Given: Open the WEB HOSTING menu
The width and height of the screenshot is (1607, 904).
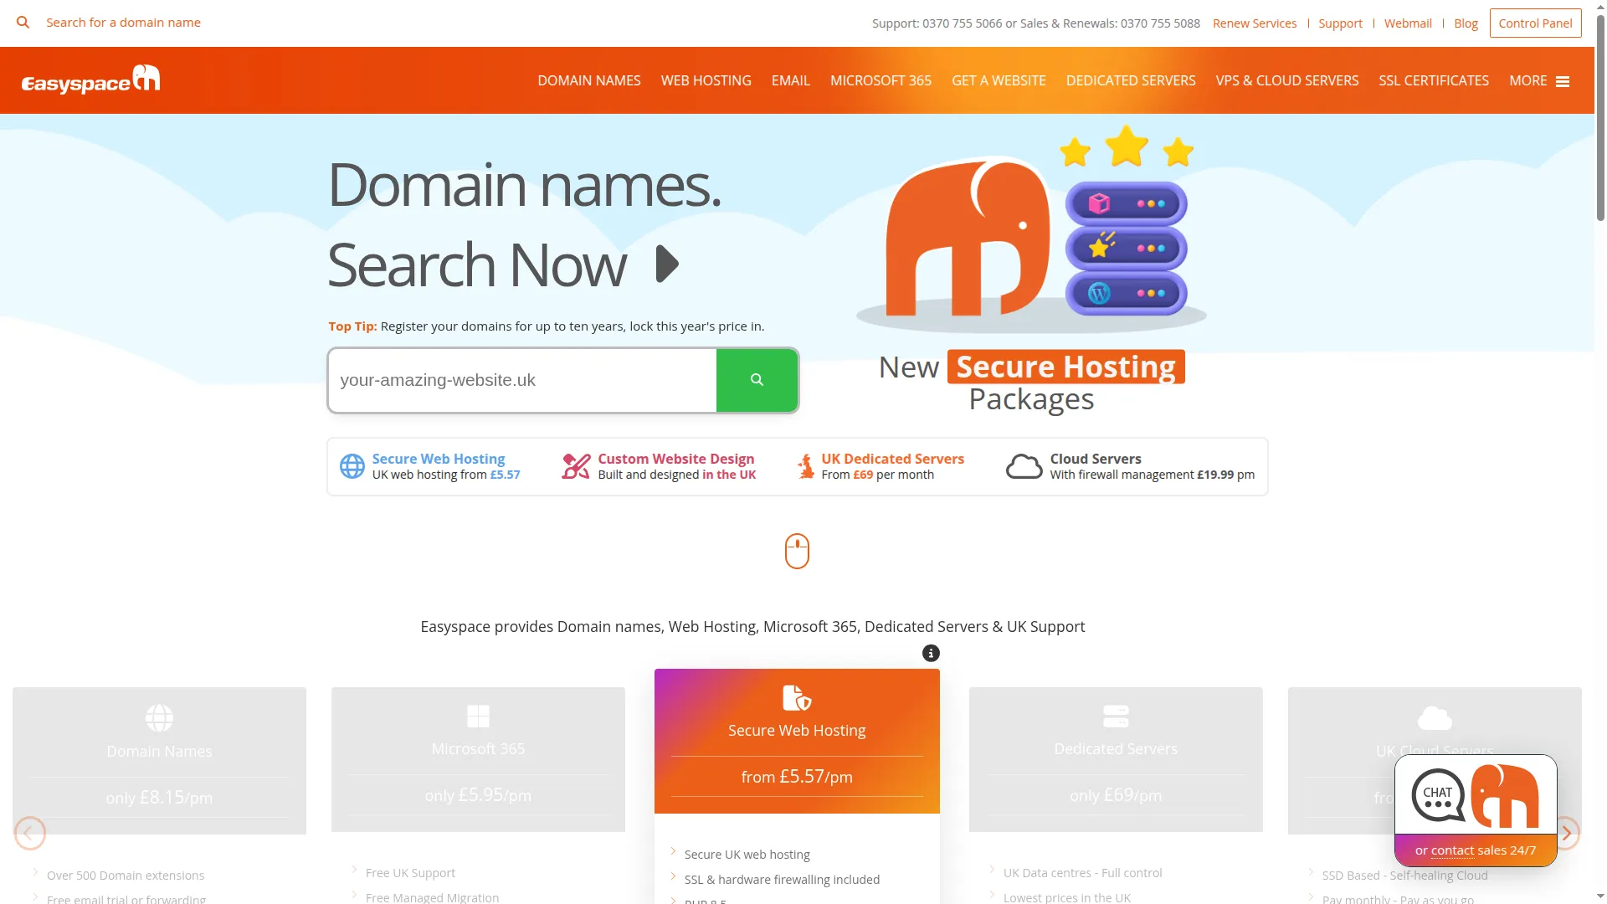Looking at the screenshot, I should pos(706,80).
